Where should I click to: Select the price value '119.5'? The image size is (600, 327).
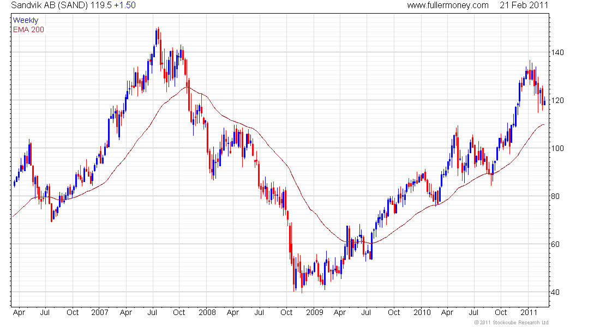pos(101,5)
